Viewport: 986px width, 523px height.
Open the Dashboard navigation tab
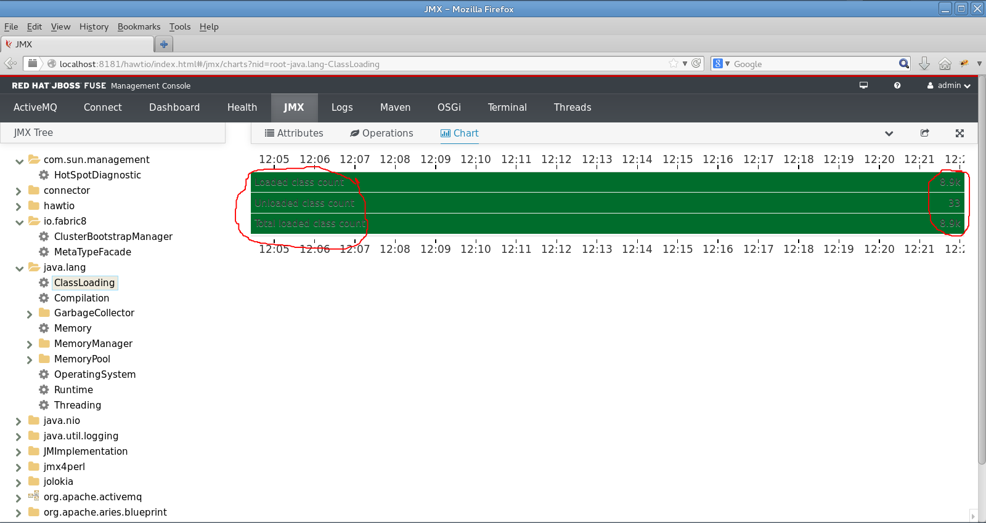tap(174, 107)
